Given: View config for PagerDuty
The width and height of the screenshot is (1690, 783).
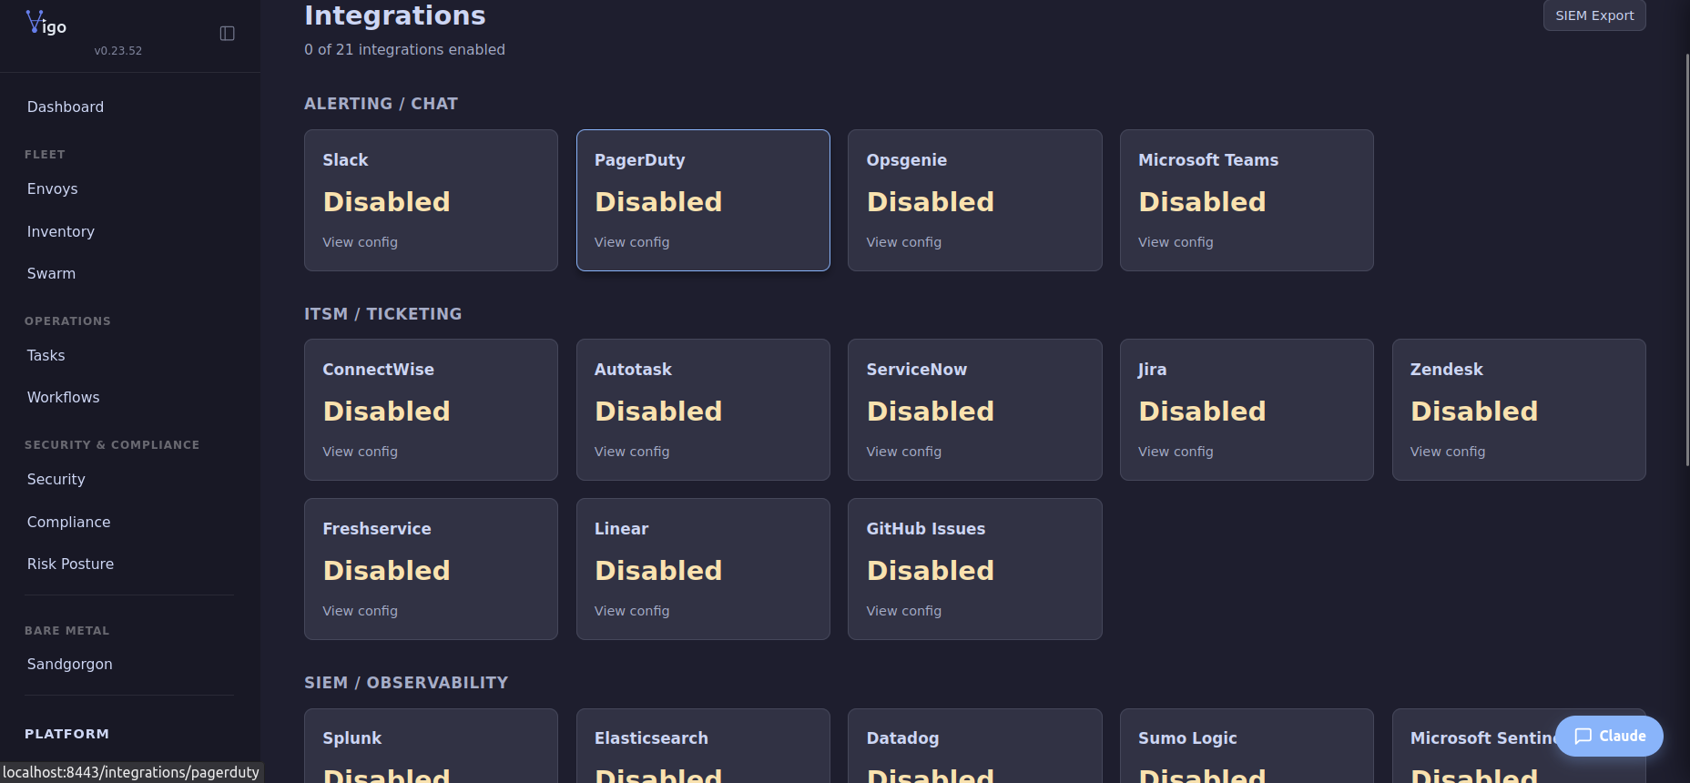Looking at the screenshot, I should [632, 242].
